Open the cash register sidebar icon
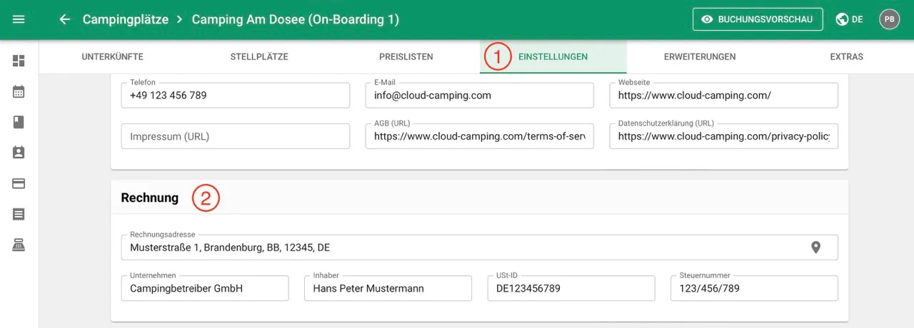The image size is (914, 328). click(x=19, y=245)
